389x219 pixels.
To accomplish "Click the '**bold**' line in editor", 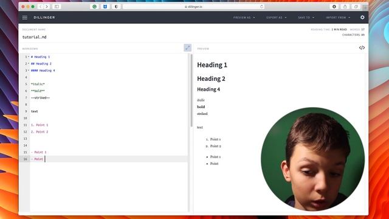I will click(x=38, y=91).
